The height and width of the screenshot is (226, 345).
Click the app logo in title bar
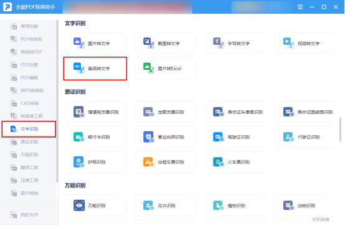click(x=7, y=7)
